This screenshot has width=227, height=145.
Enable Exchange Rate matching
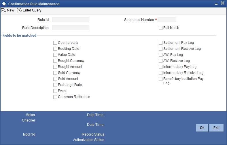[x=55, y=85]
